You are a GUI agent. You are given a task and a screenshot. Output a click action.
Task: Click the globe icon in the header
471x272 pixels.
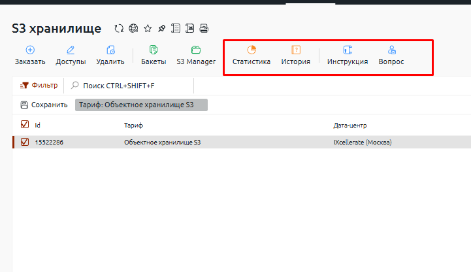coord(133,29)
